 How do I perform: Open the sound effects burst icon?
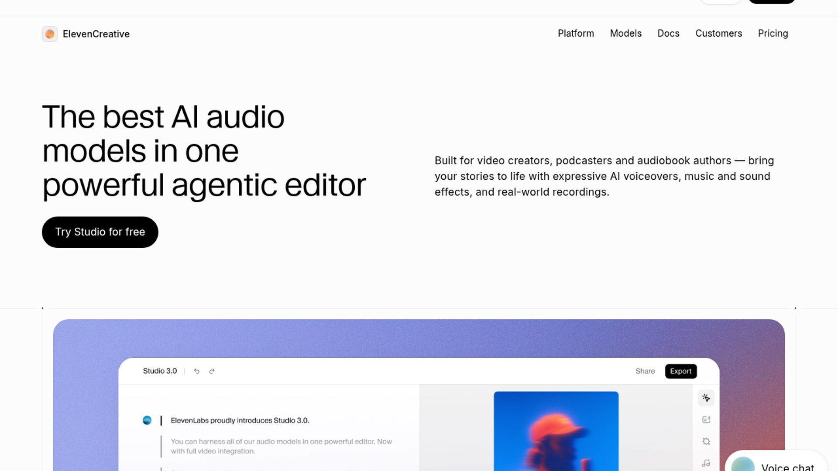[x=706, y=441]
